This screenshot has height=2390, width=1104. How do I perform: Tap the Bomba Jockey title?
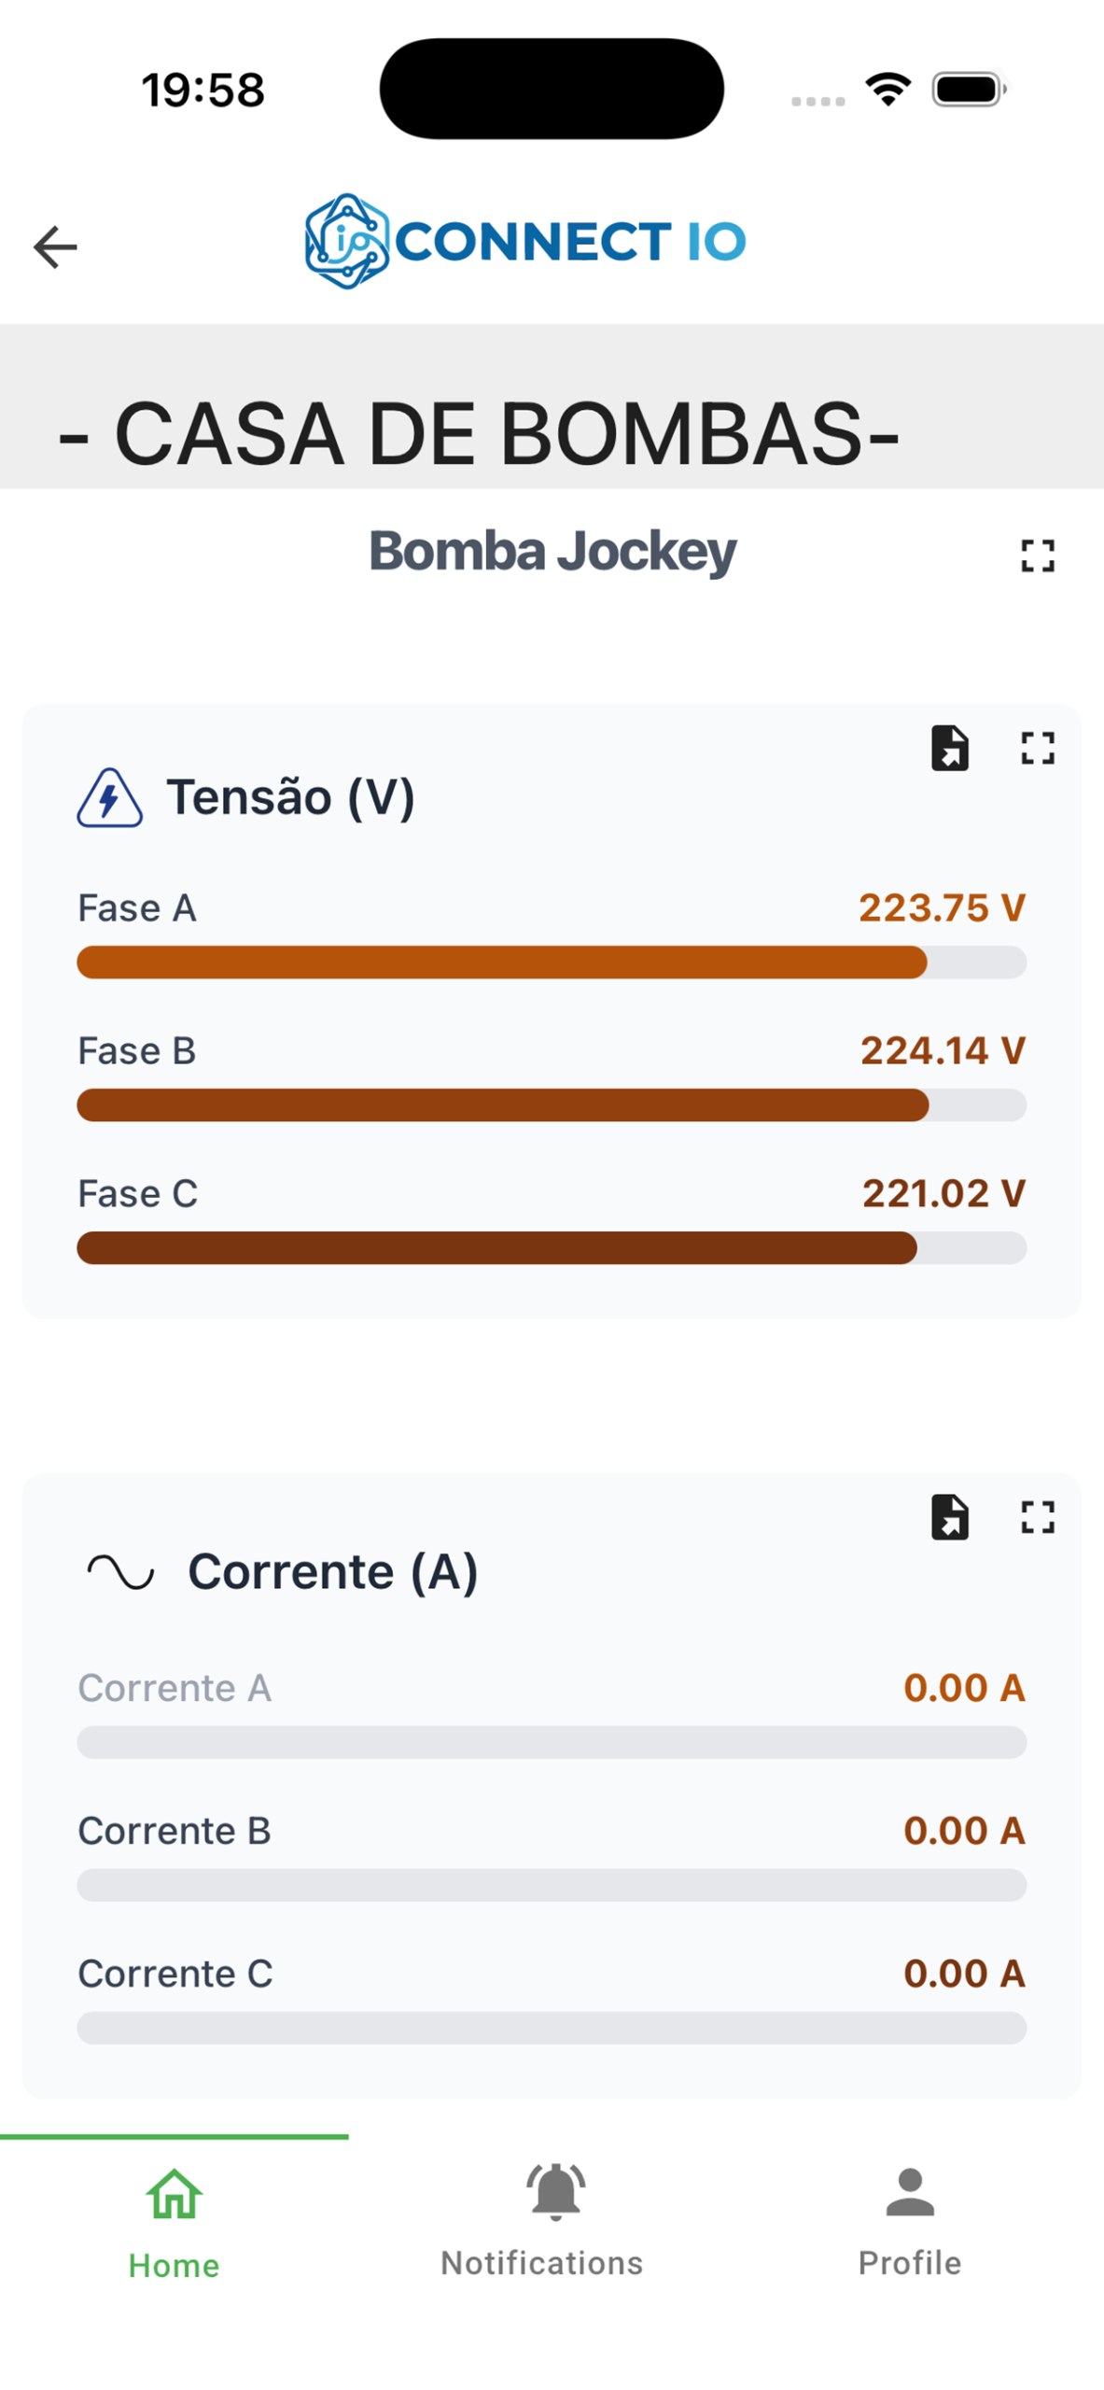pyautogui.click(x=552, y=552)
